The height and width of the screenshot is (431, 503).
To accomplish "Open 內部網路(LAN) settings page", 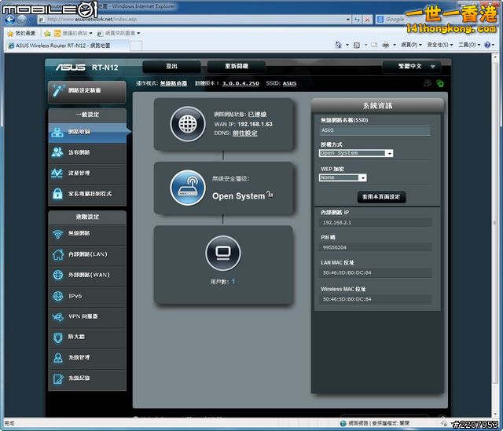I will click(x=86, y=254).
